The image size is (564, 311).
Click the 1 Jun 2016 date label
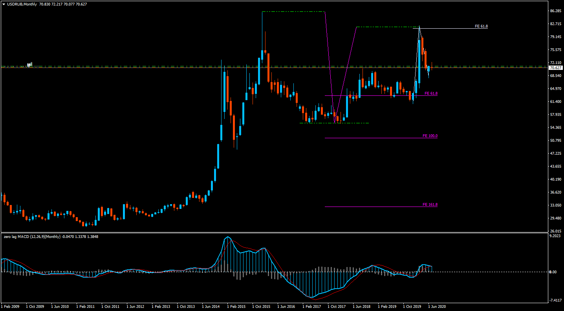pyautogui.click(x=287, y=306)
